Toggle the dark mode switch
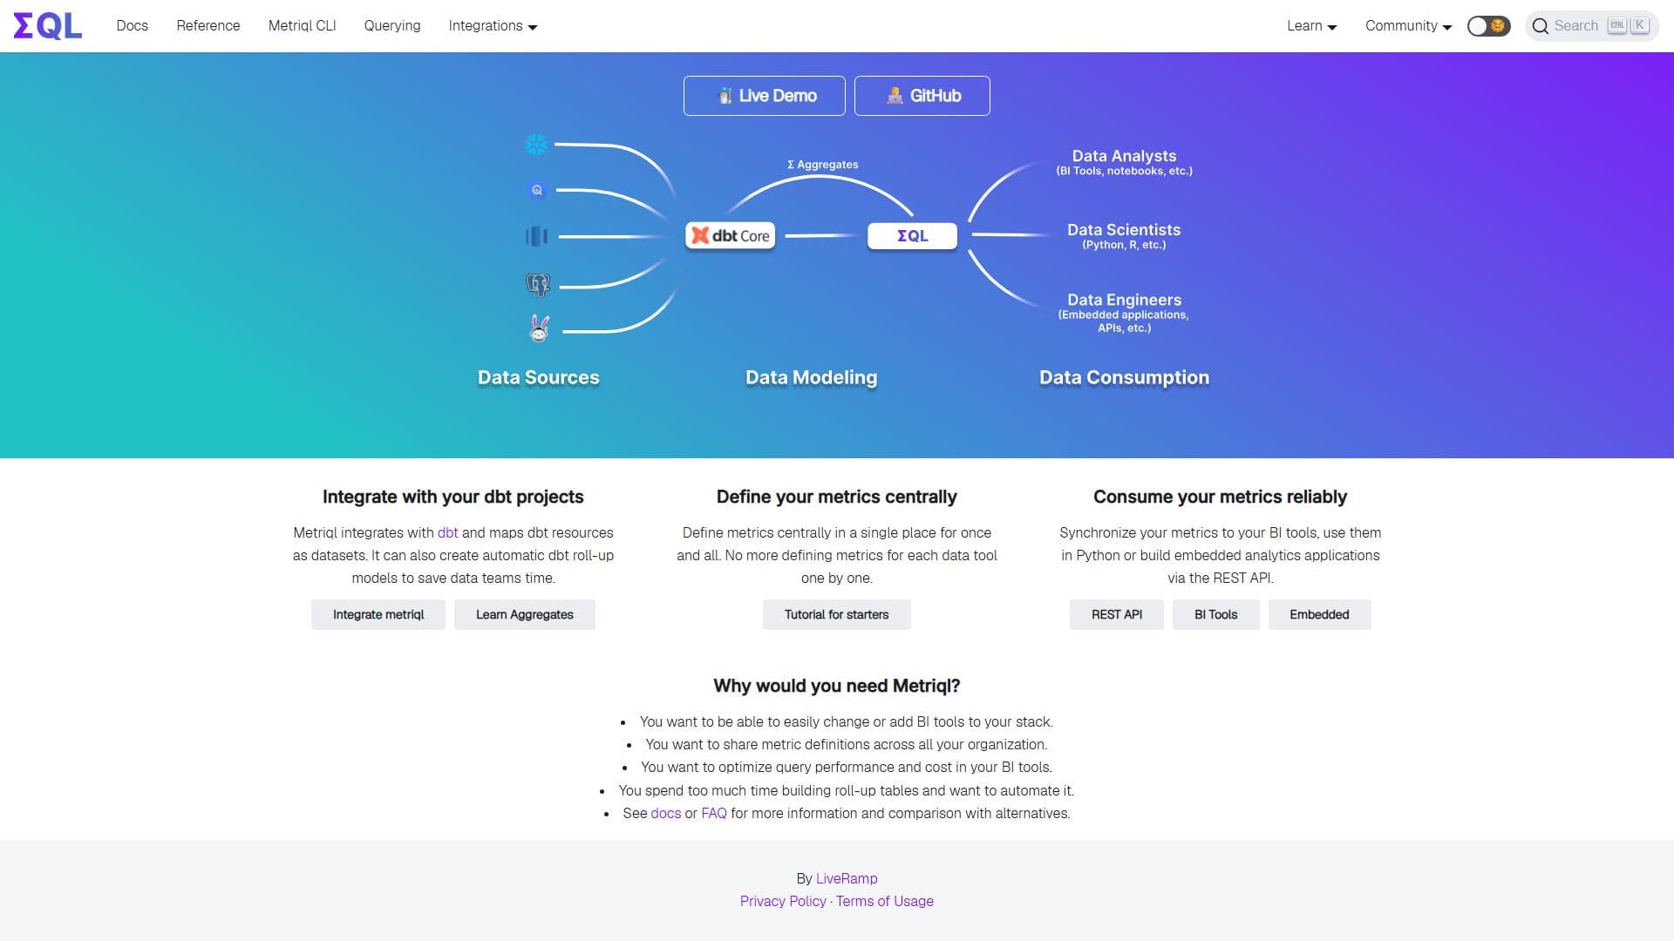 tap(1488, 26)
